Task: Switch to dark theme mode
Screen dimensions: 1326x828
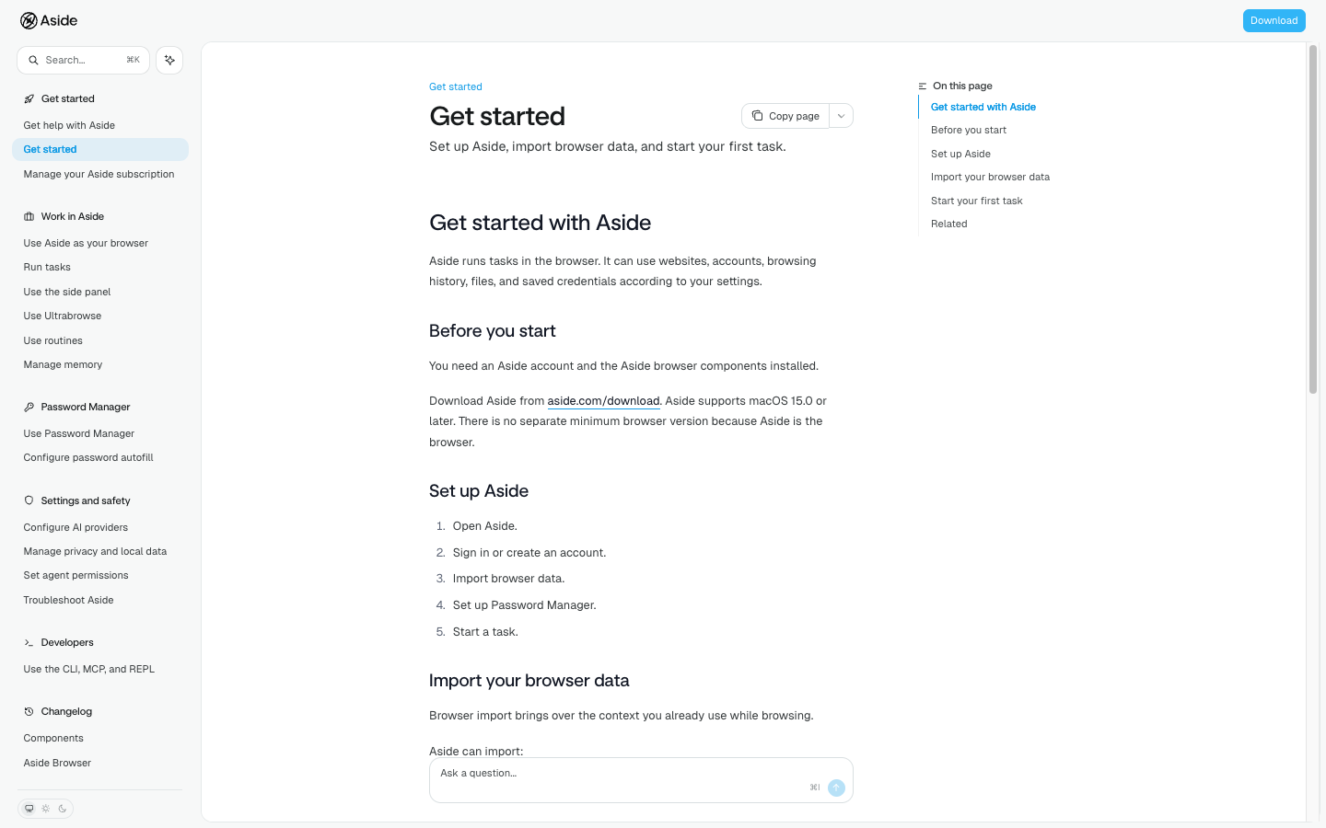Action: click(x=63, y=809)
